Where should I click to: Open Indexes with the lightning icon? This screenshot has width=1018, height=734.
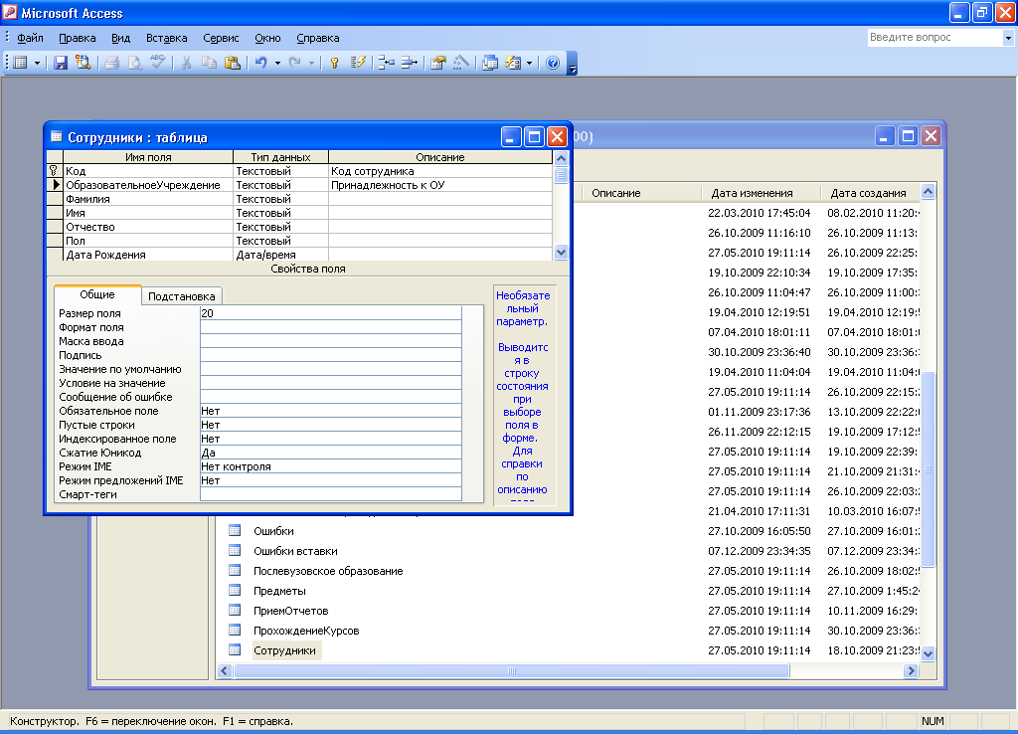358,63
